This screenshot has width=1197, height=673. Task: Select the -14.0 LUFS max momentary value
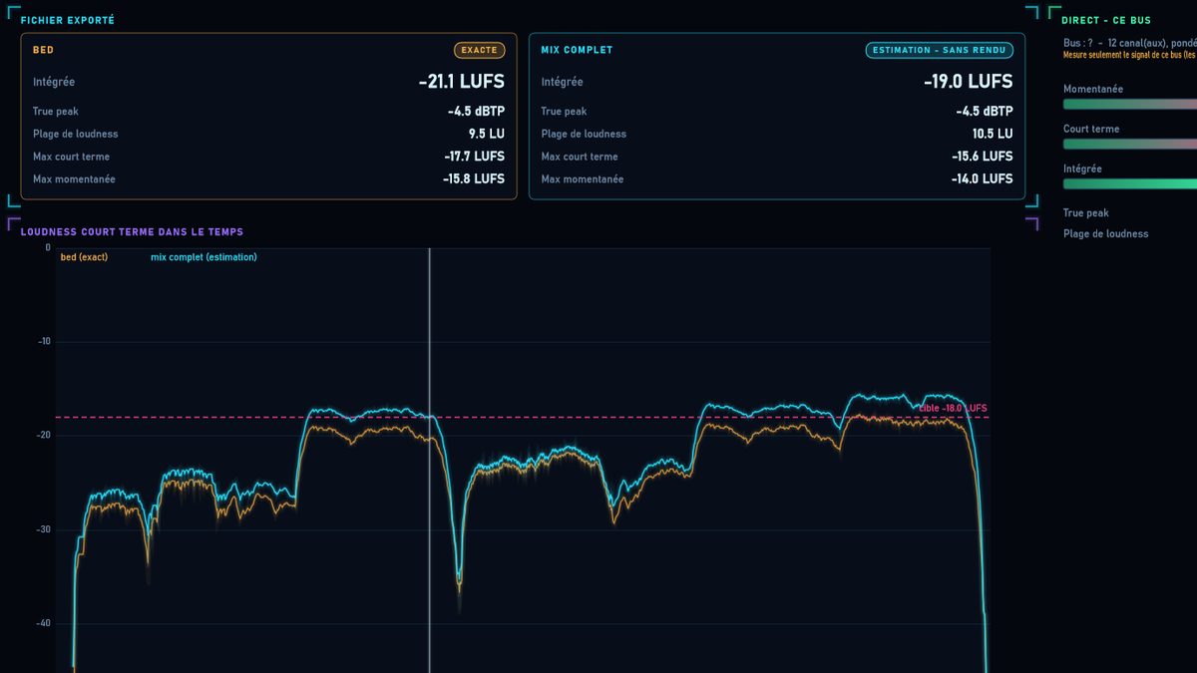pos(983,179)
